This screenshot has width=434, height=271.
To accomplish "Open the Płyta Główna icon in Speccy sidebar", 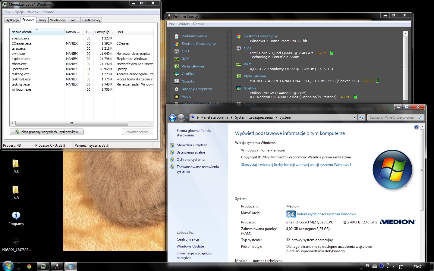I will pyautogui.click(x=177, y=66).
